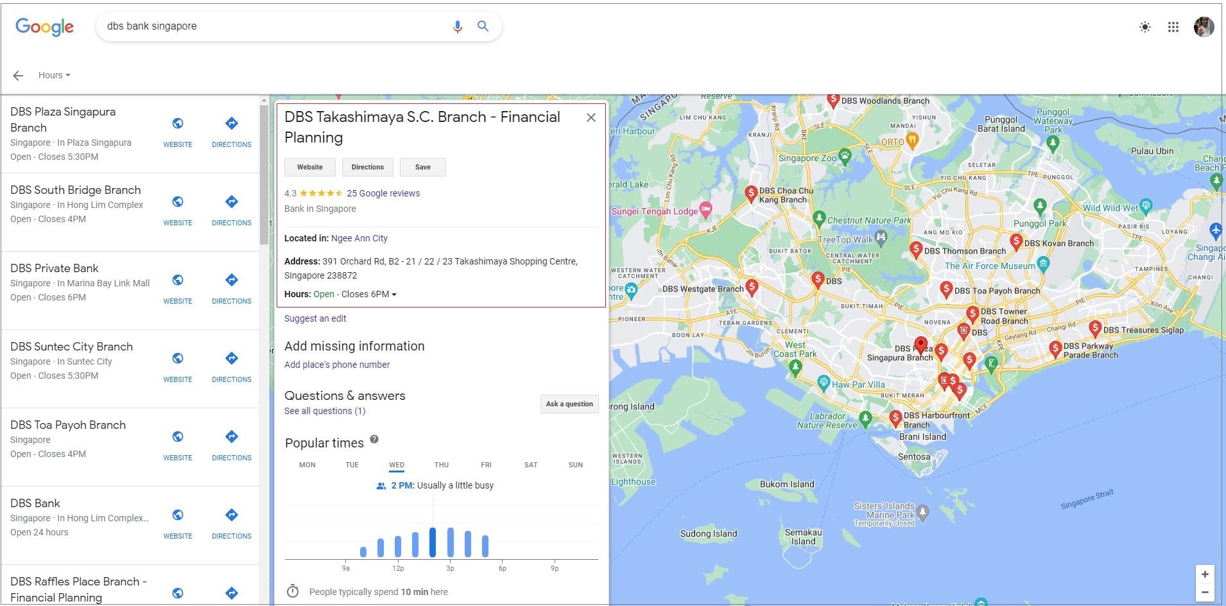Open the Hours filter dropdown
Screen dimensions: 1226x606
pos(54,75)
